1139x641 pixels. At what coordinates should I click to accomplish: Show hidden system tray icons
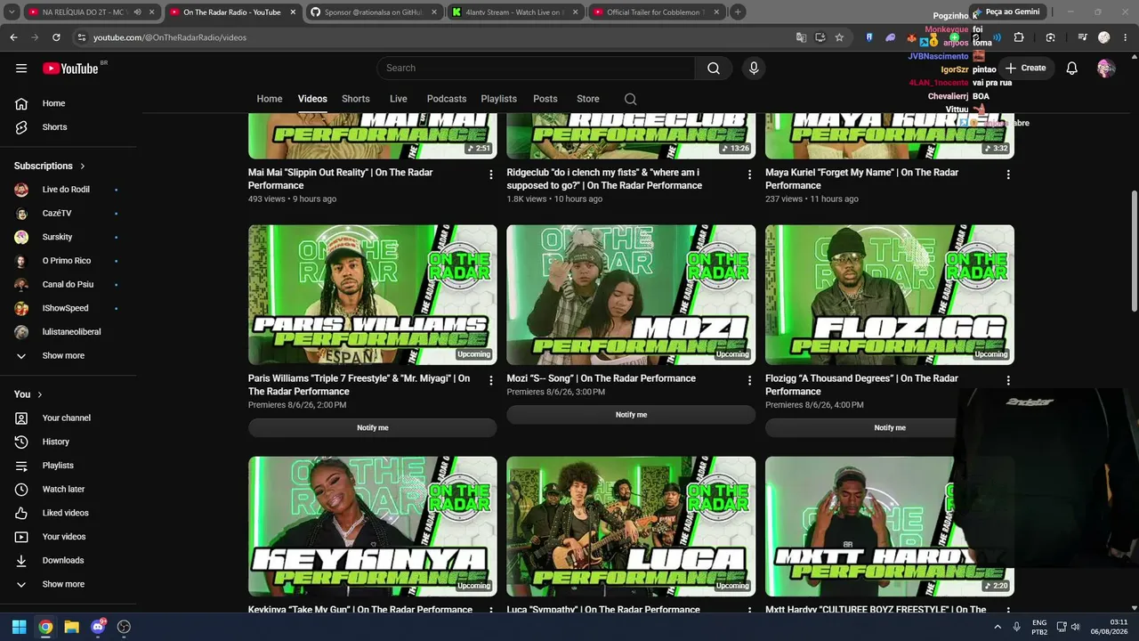(x=997, y=627)
